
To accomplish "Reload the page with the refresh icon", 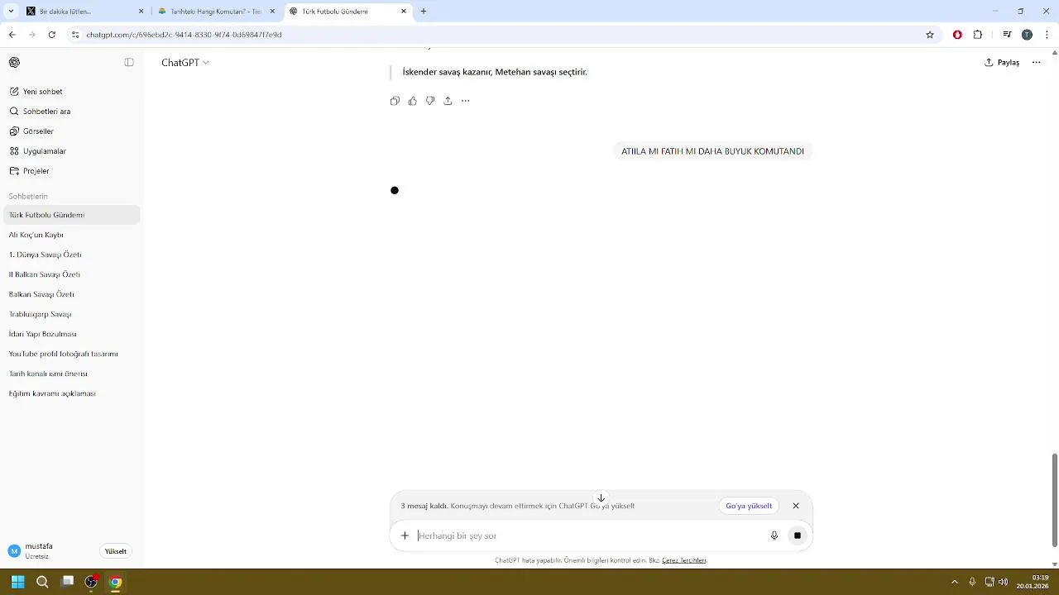I will click(52, 35).
